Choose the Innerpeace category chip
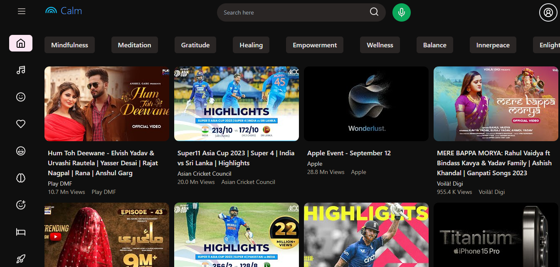Viewport: 560px width, 267px height. [493, 45]
